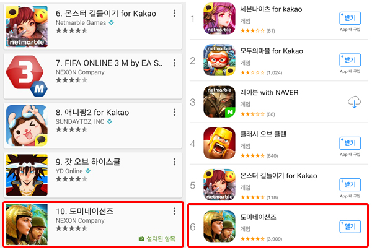372x250 pixels.
Task: Open the 몬스터 길들이기 thumbnail ranked 5
Action: coord(219,185)
